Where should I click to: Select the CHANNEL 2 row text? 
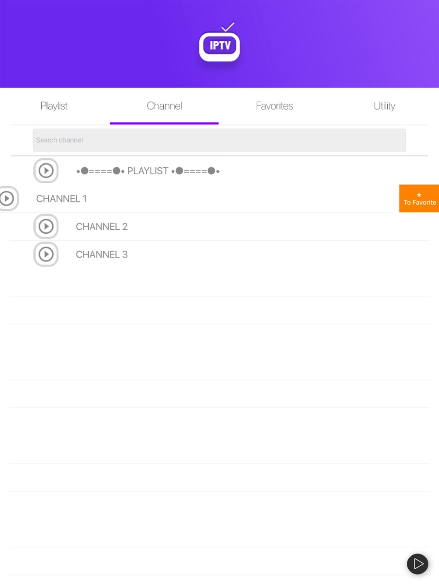pos(102,227)
